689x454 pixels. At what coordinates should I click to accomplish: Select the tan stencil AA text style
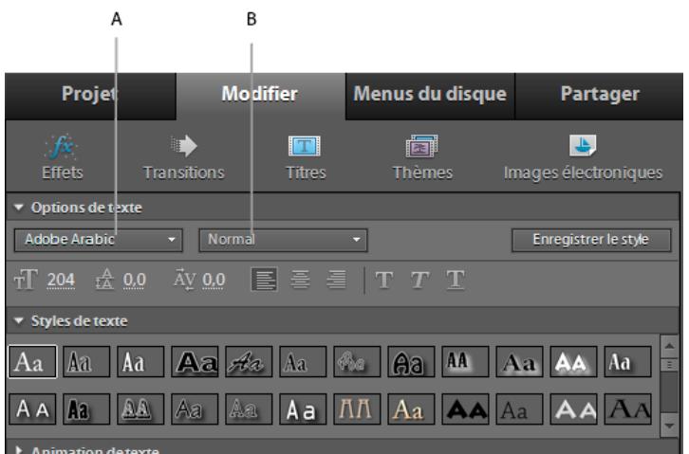pyautogui.click(x=357, y=409)
